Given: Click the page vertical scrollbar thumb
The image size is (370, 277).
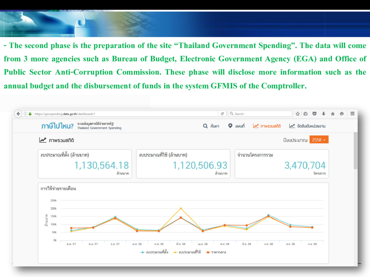Looking at the screenshot, I should (356, 151).
